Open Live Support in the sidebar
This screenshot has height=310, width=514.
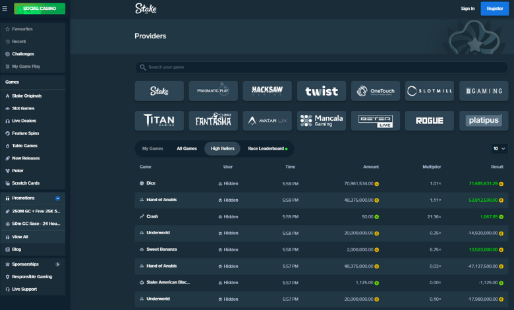[x=24, y=289]
